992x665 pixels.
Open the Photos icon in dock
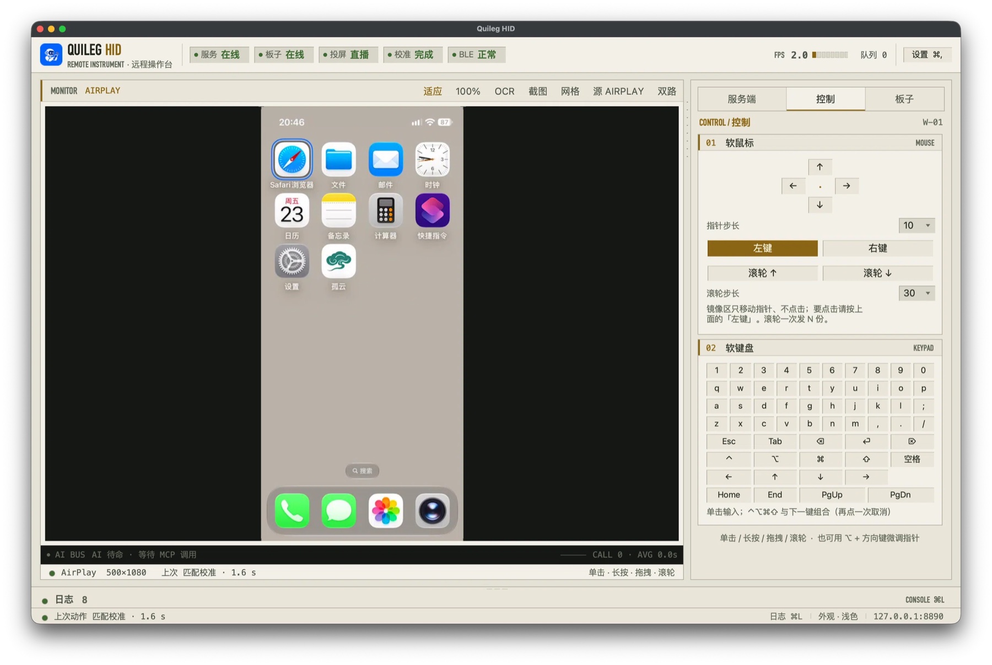pos(385,511)
